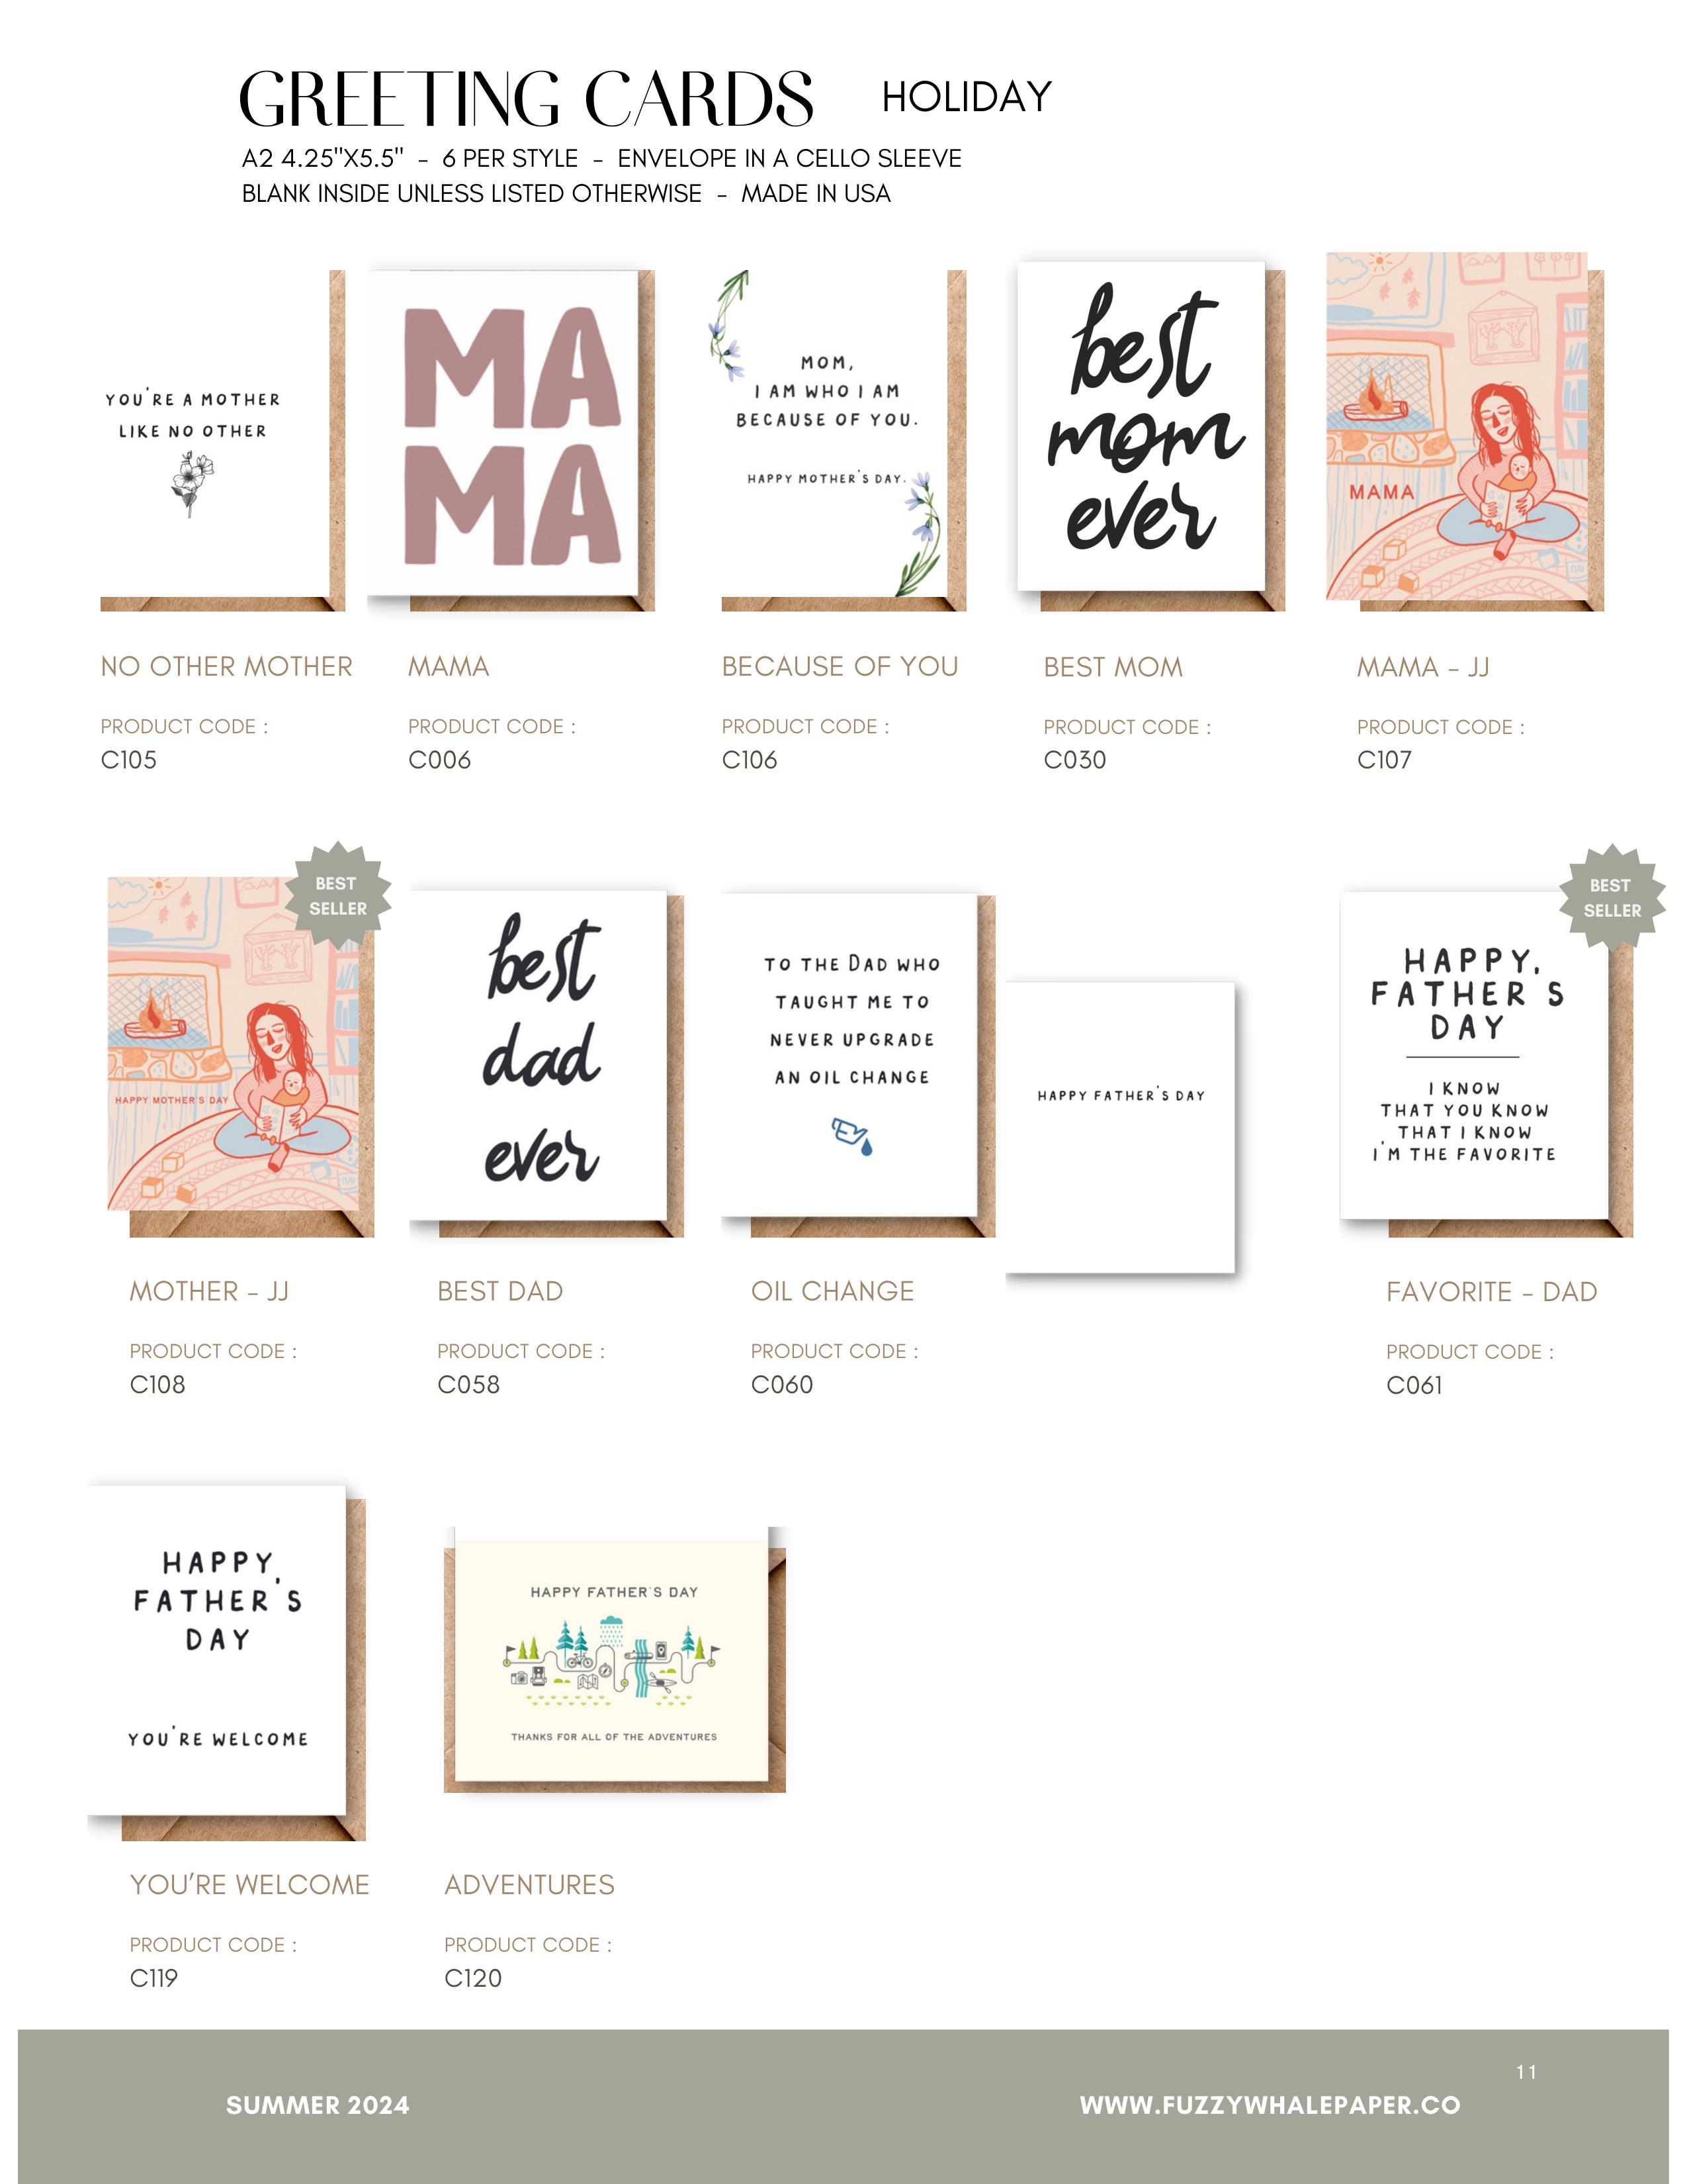Click the Best Mom Ever card
Viewport: 1687px width, 2184px height.
tap(1150, 436)
